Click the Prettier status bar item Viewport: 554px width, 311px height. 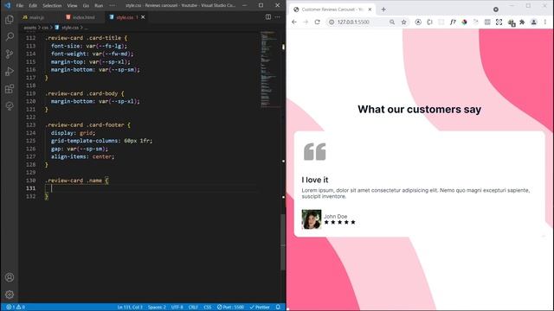(x=260, y=308)
